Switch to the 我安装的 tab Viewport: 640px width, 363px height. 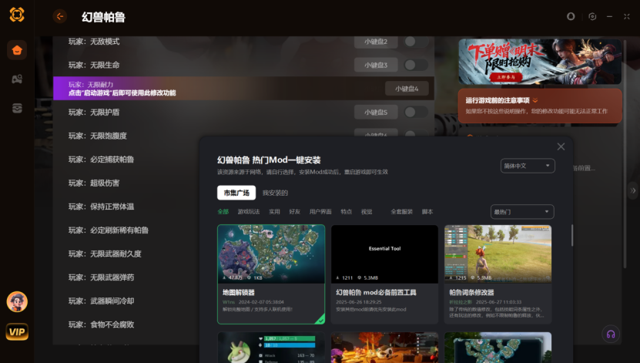(275, 193)
